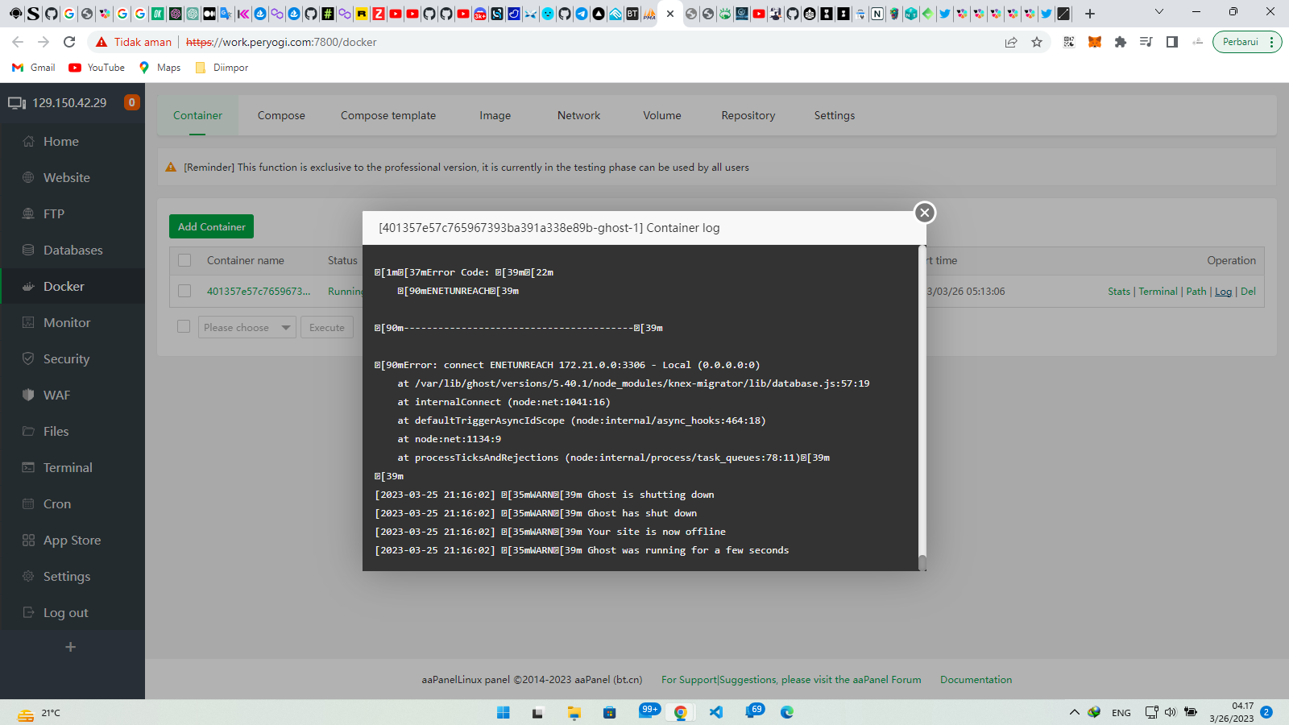
Task: Open the WAF shield icon
Action: 28,396
